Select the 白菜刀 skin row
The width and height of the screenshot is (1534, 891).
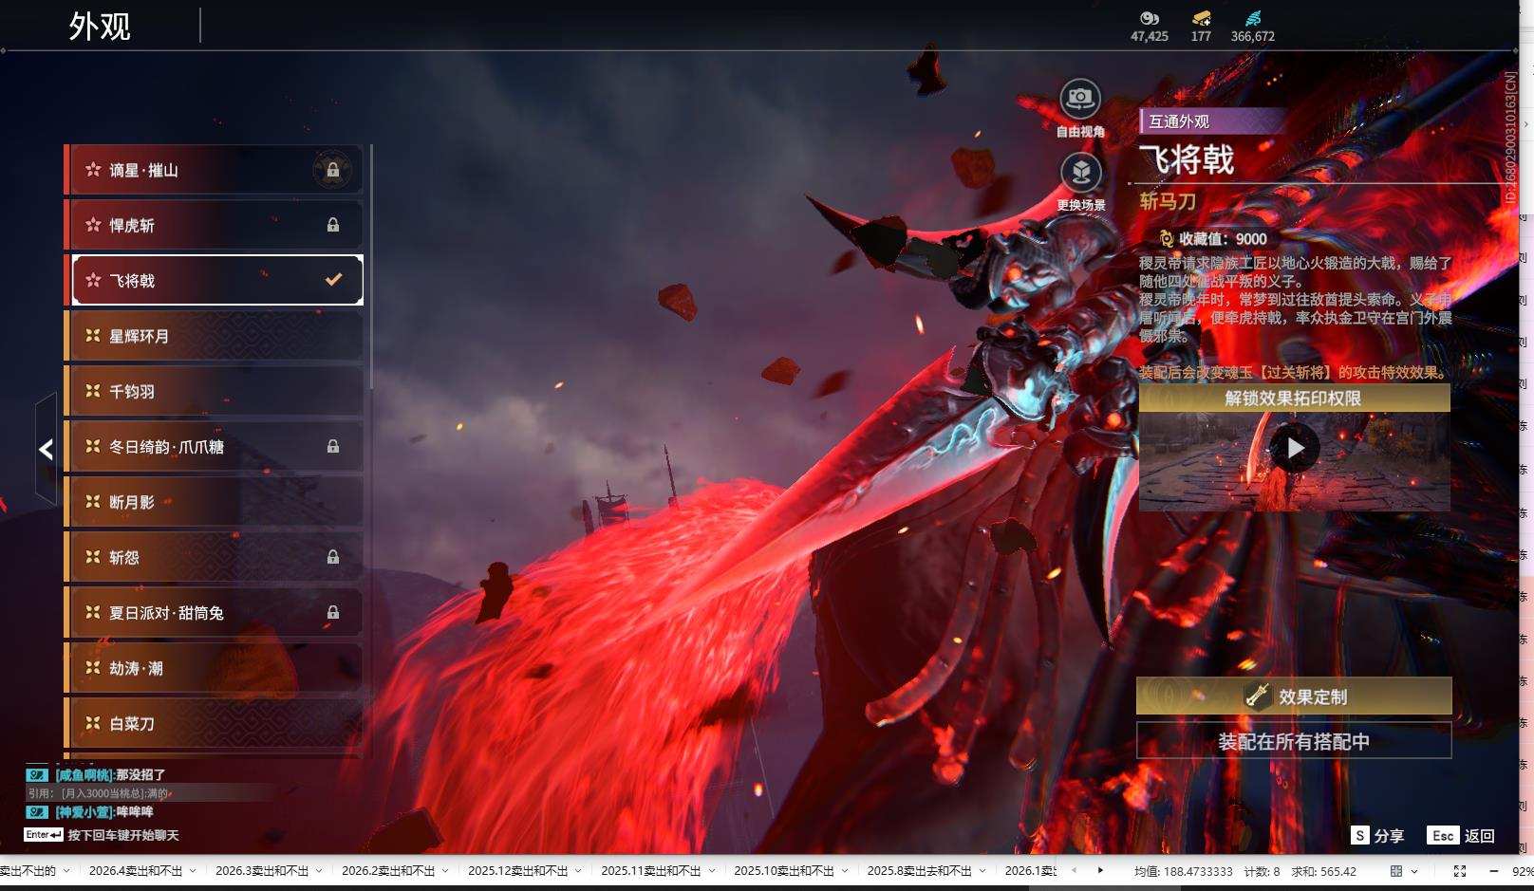click(x=215, y=723)
